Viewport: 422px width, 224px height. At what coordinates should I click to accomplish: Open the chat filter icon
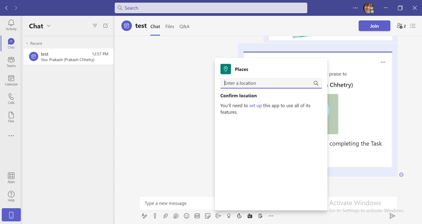click(95, 26)
